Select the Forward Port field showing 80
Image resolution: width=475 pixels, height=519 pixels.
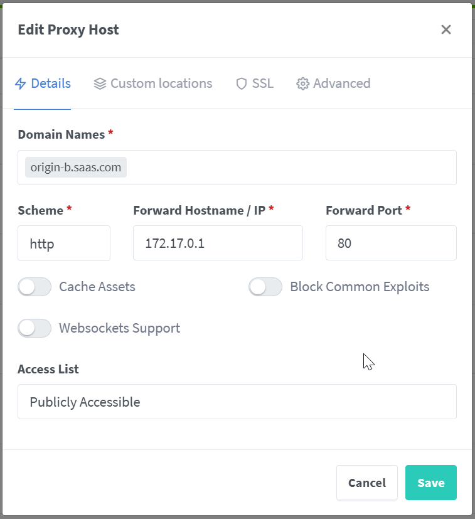coord(391,243)
